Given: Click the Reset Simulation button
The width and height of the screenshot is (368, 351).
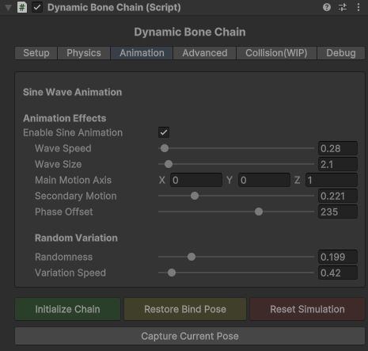Looking at the screenshot, I should (x=307, y=309).
